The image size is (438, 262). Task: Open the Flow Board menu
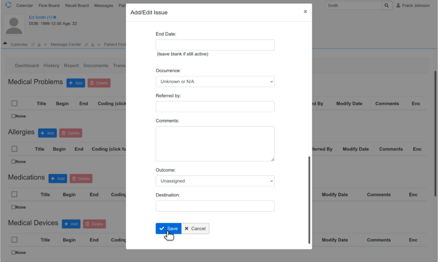click(49, 5)
